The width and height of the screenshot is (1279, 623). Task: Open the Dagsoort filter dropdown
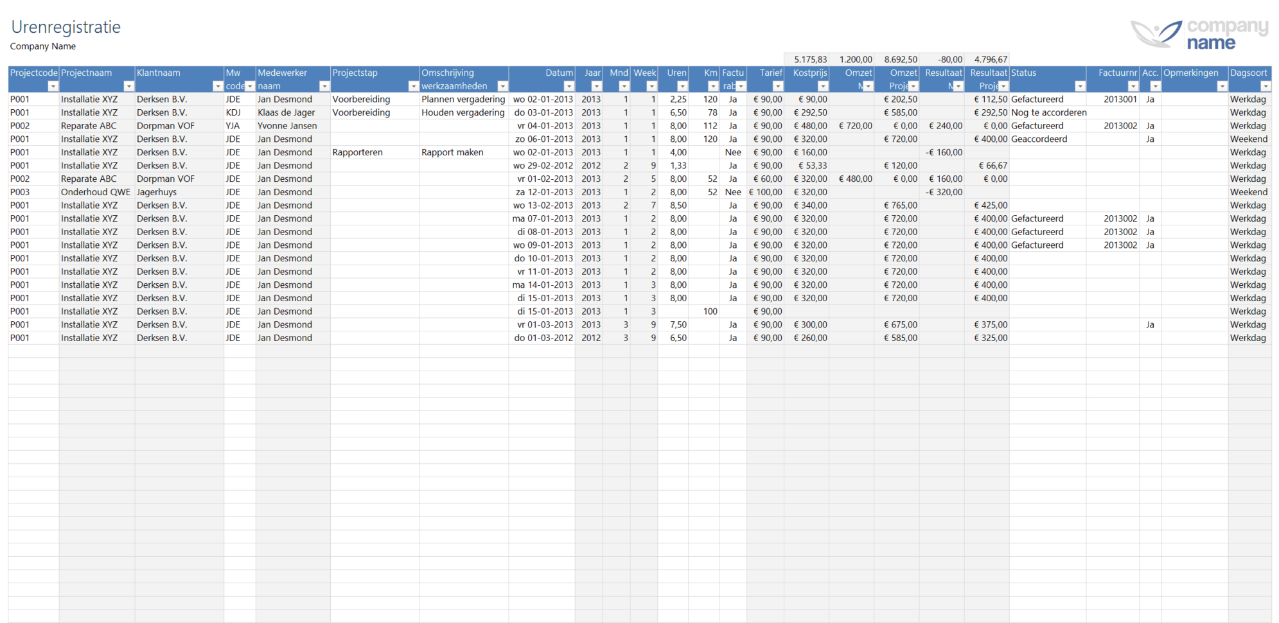click(x=1265, y=86)
